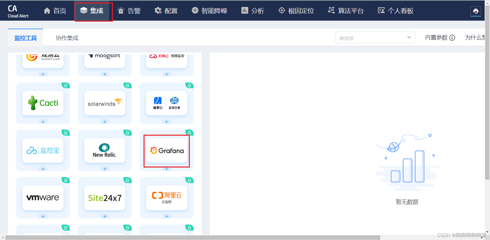
Task: Click the count badge on New Relic card
Action: click(x=128, y=133)
